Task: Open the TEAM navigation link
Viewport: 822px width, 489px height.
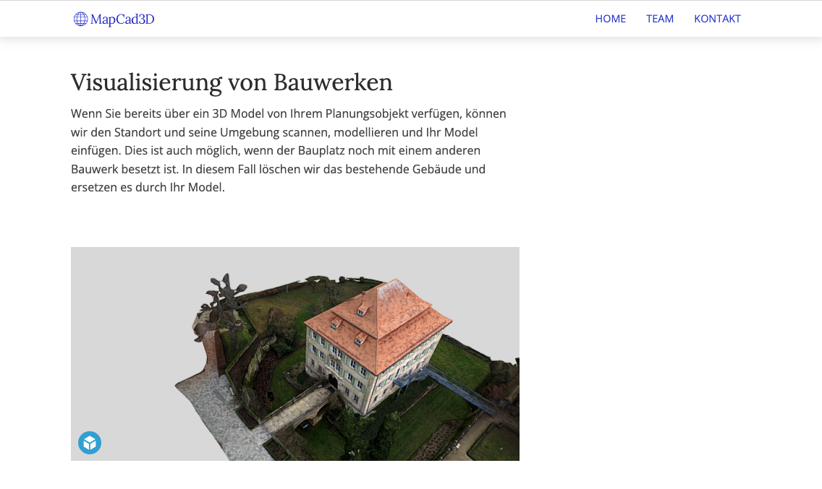Action: [659, 19]
